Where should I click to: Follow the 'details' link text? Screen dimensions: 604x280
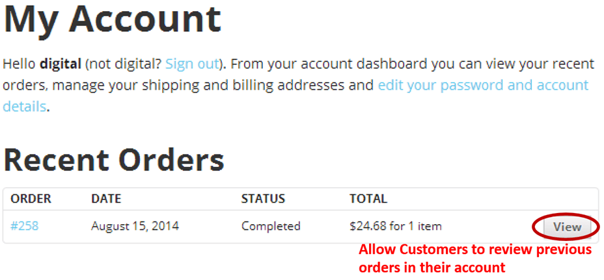click(x=25, y=106)
